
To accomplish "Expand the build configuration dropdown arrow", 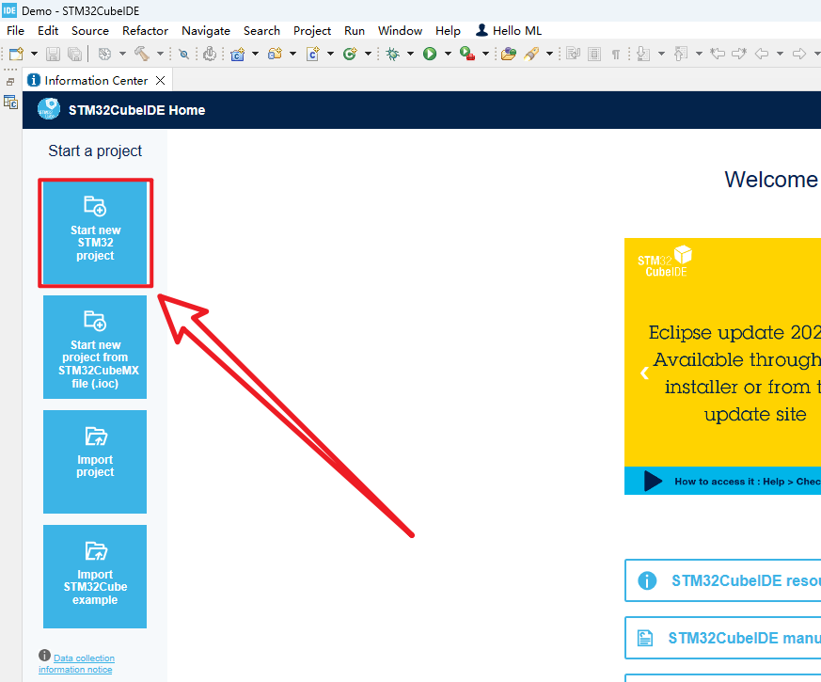I will click(122, 54).
